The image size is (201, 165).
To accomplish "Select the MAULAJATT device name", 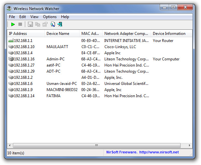I will click(x=57, y=46).
